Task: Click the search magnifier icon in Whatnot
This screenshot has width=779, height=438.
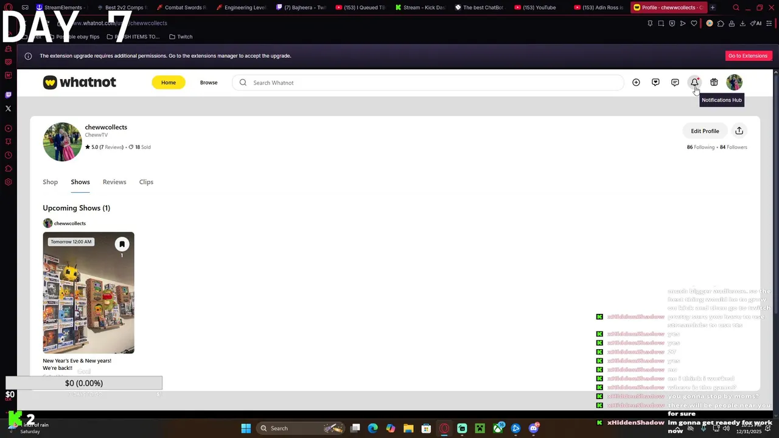Action: coord(243,83)
